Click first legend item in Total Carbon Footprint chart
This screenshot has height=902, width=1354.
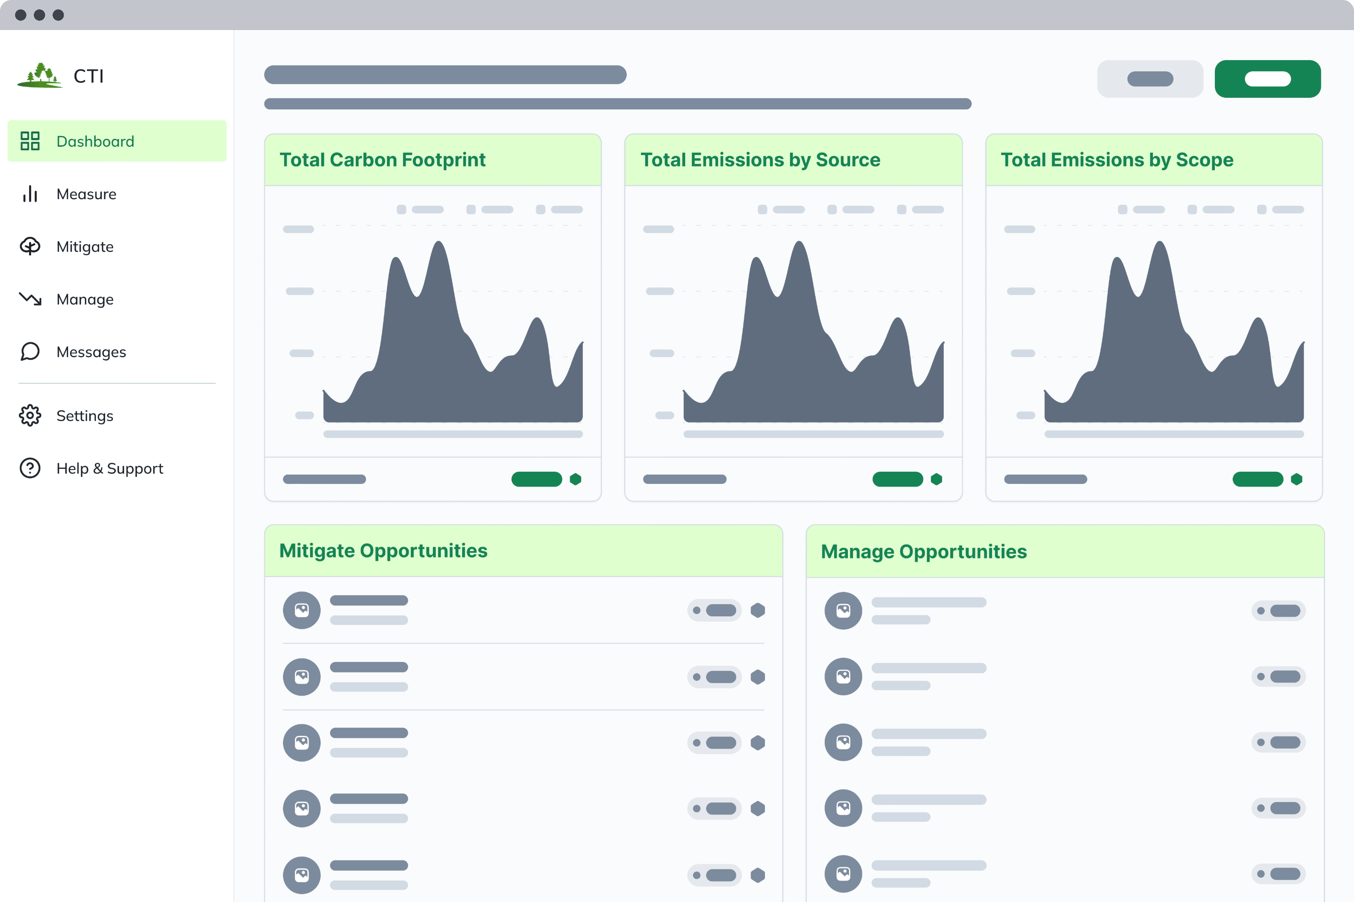click(x=420, y=209)
